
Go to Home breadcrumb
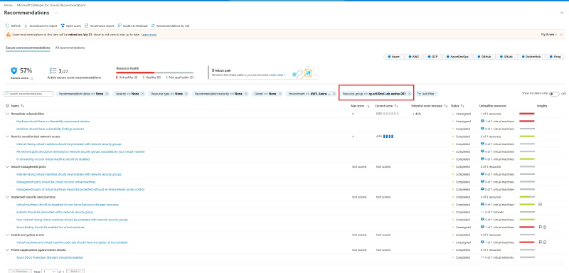click(x=8, y=6)
